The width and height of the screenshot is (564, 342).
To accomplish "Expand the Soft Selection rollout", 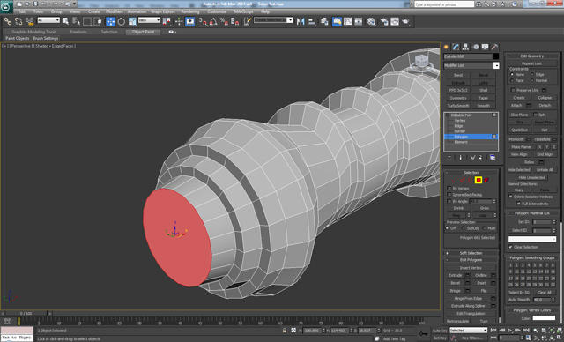I will pos(471,253).
